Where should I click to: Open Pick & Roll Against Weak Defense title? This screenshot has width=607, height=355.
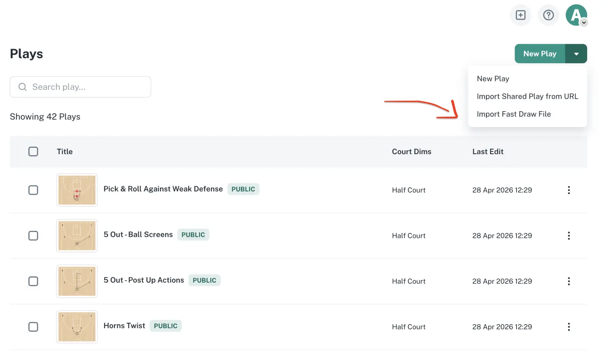click(163, 189)
